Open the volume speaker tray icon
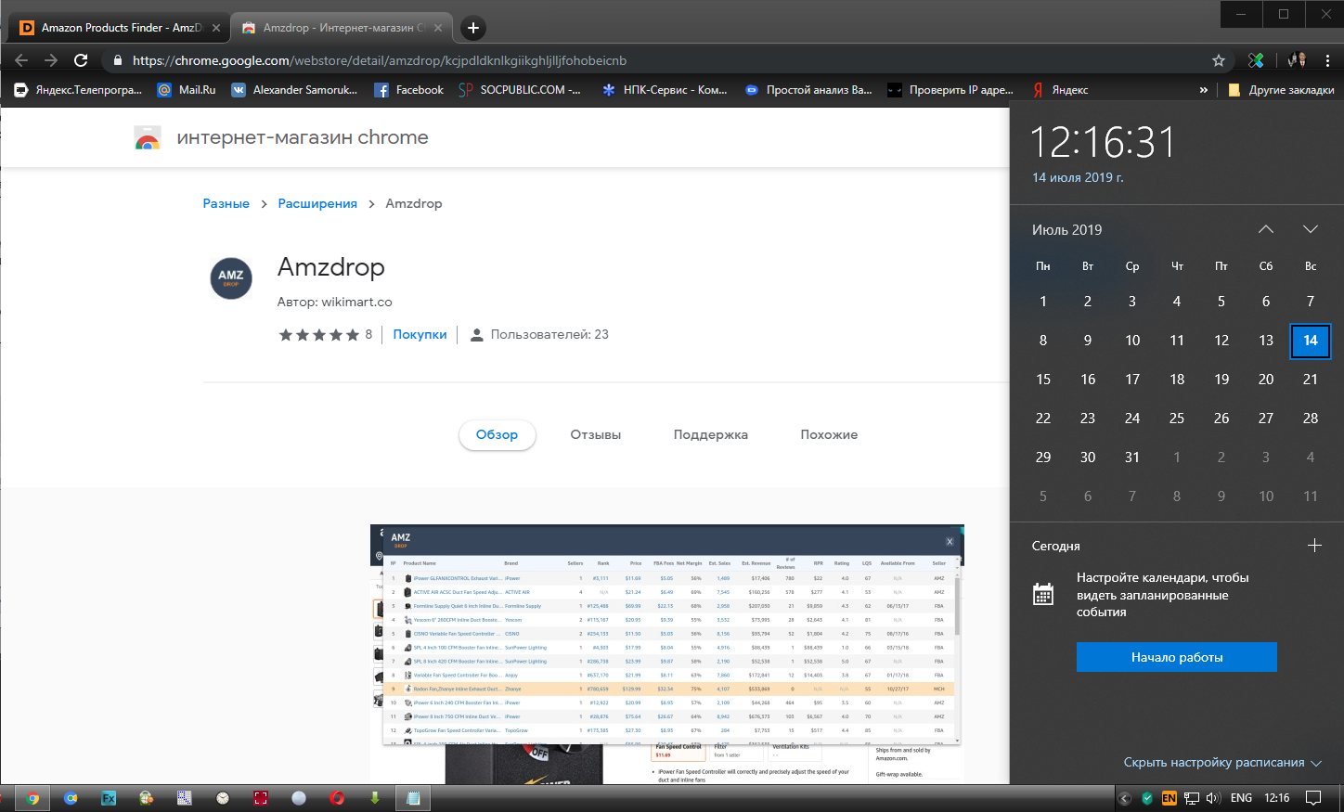Image resolution: width=1344 pixels, height=812 pixels. (x=1213, y=798)
